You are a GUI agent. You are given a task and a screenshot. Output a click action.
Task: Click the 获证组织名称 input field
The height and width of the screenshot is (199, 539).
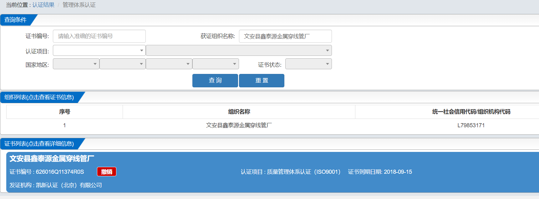pyautogui.click(x=285, y=36)
